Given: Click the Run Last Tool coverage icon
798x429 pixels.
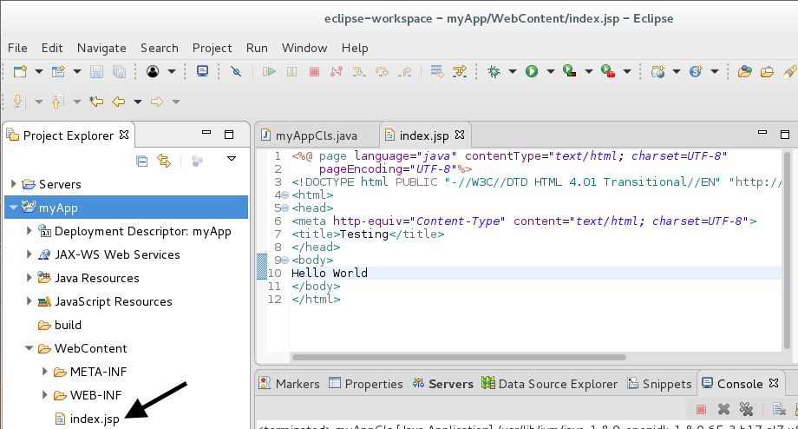Looking at the screenshot, I should (x=570, y=71).
